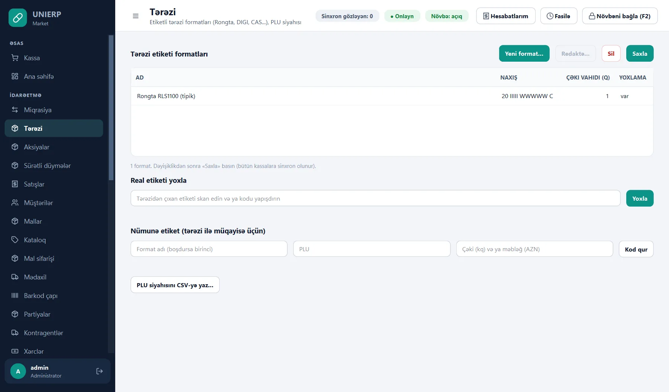
Task: Close shift with Növbəni bağla (F2)
Action: tap(620, 16)
